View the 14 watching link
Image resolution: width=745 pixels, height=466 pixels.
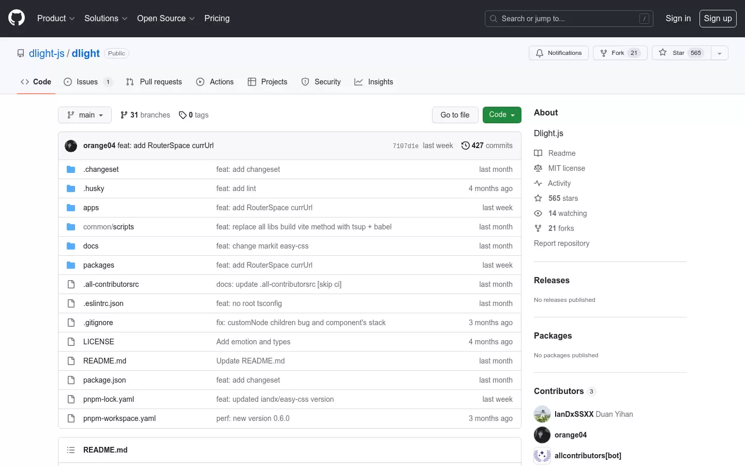[x=560, y=213]
